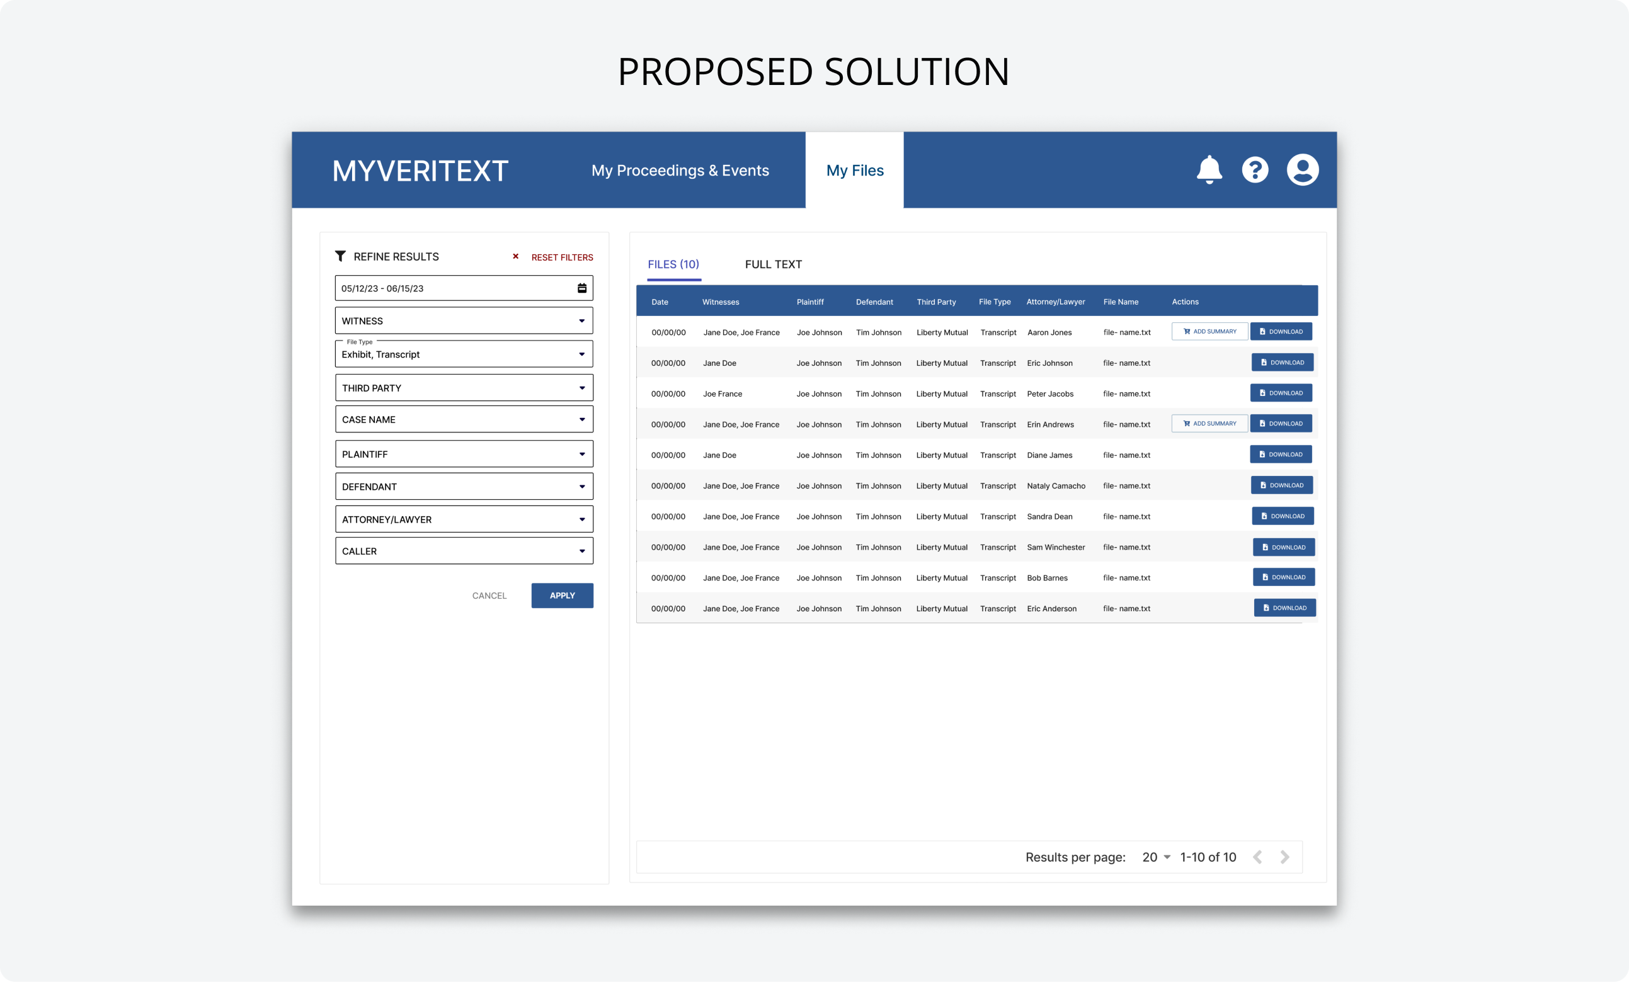Click the calendar icon in date field

582,288
